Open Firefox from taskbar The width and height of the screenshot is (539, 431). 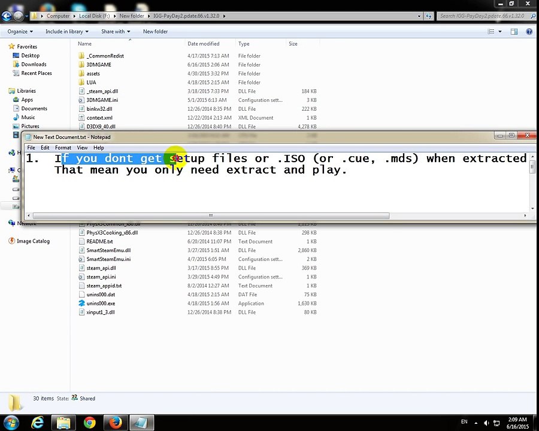coord(115,423)
